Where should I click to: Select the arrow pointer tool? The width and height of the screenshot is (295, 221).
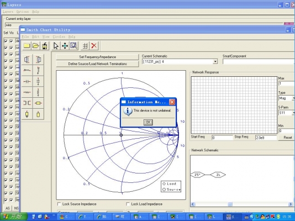(56, 46)
